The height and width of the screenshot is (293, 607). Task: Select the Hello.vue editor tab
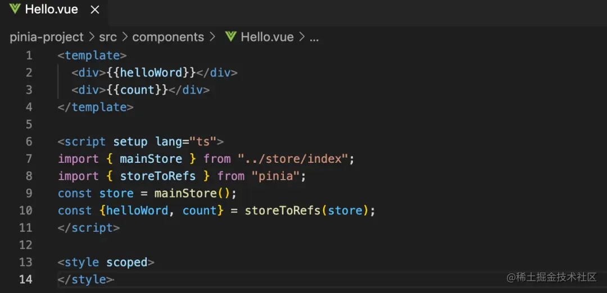pyautogui.click(x=54, y=10)
